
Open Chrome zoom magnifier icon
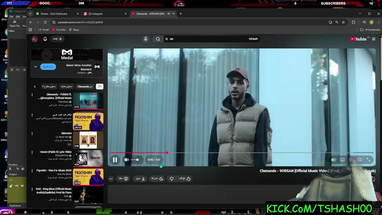click(x=337, y=22)
